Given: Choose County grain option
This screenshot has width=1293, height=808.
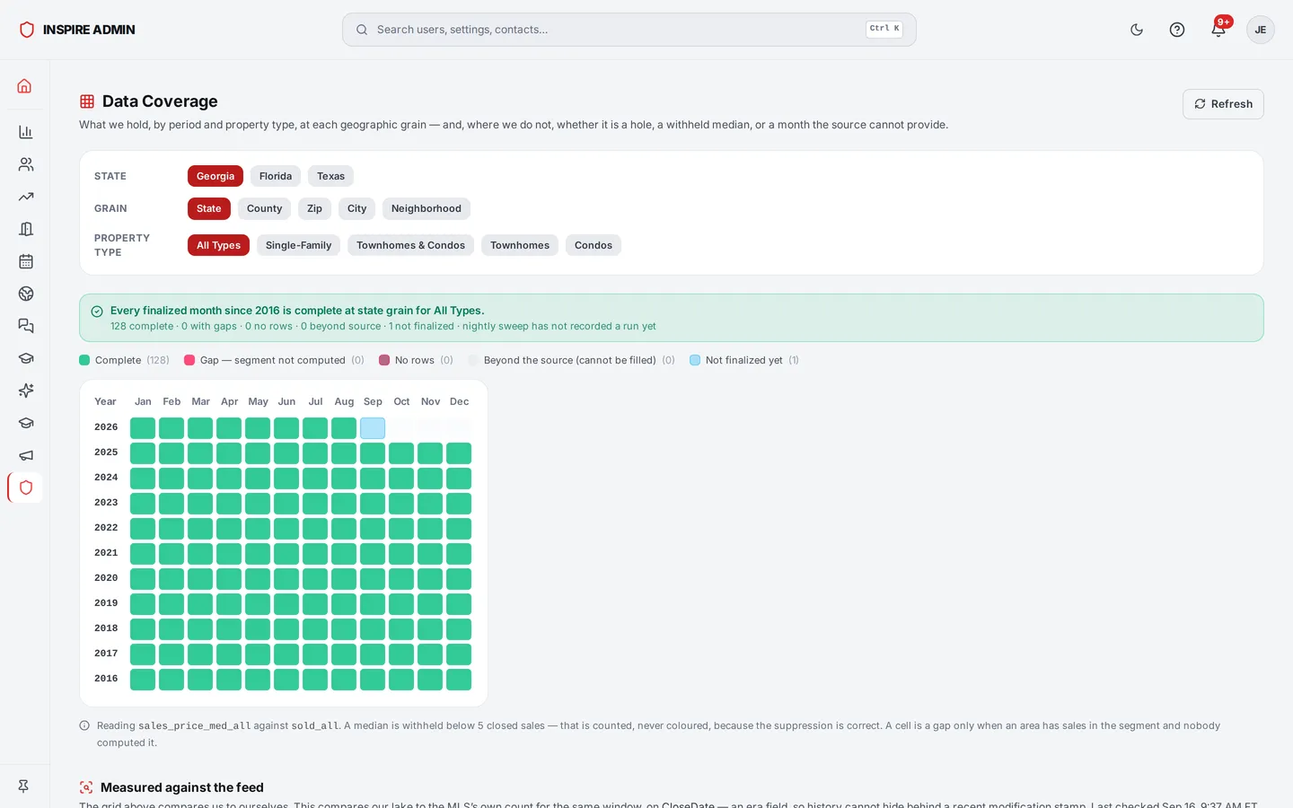Looking at the screenshot, I should click(x=264, y=208).
